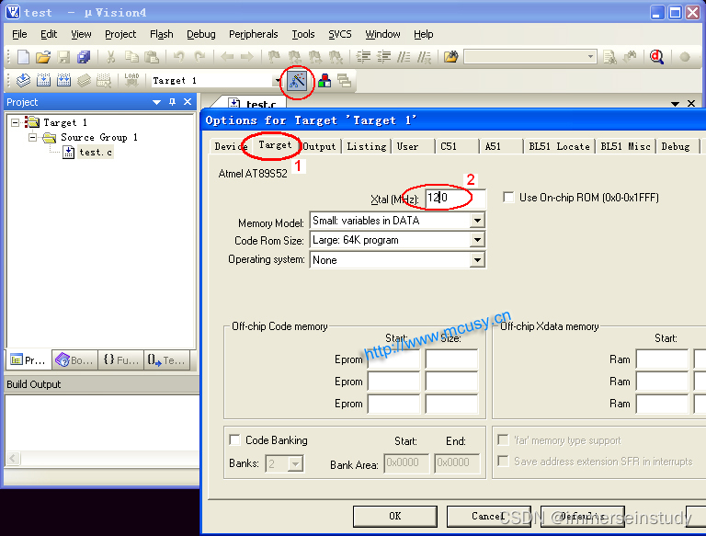The height and width of the screenshot is (536, 706).
Task: Switch to the BL51 Locate tab
Action: coord(559,146)
